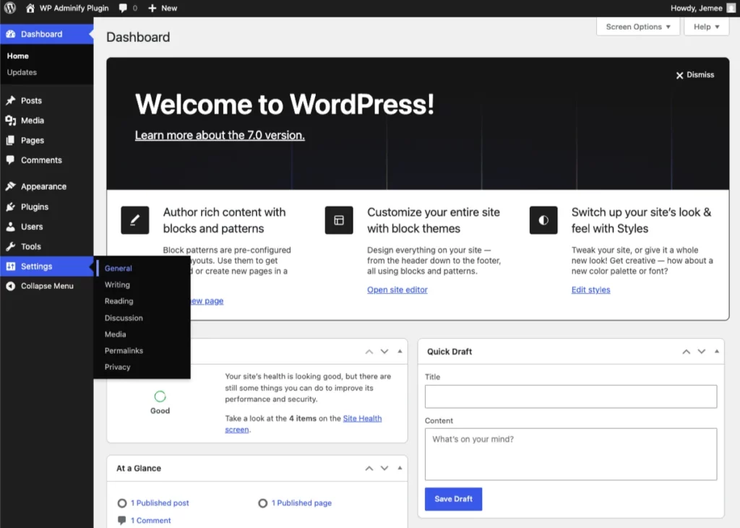Open Media in Settings flyout submenu

(x=115, y=334)
